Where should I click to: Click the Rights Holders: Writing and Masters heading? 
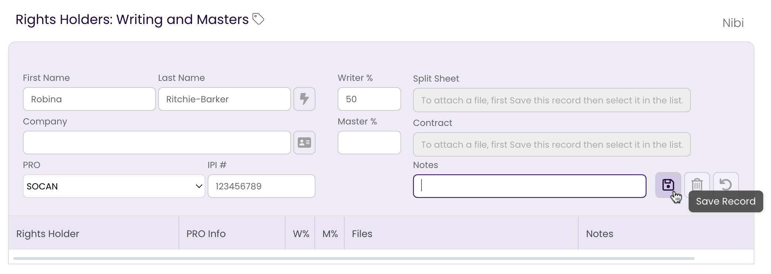click(132, 19)
